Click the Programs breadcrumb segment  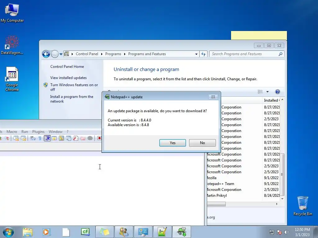coord(113,54)
